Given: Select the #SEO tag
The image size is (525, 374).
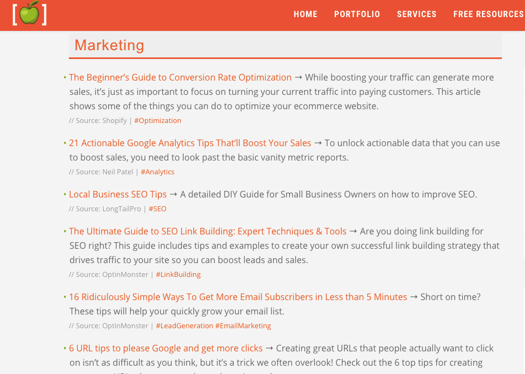Looking at the screenshot, I should [157, 209].
